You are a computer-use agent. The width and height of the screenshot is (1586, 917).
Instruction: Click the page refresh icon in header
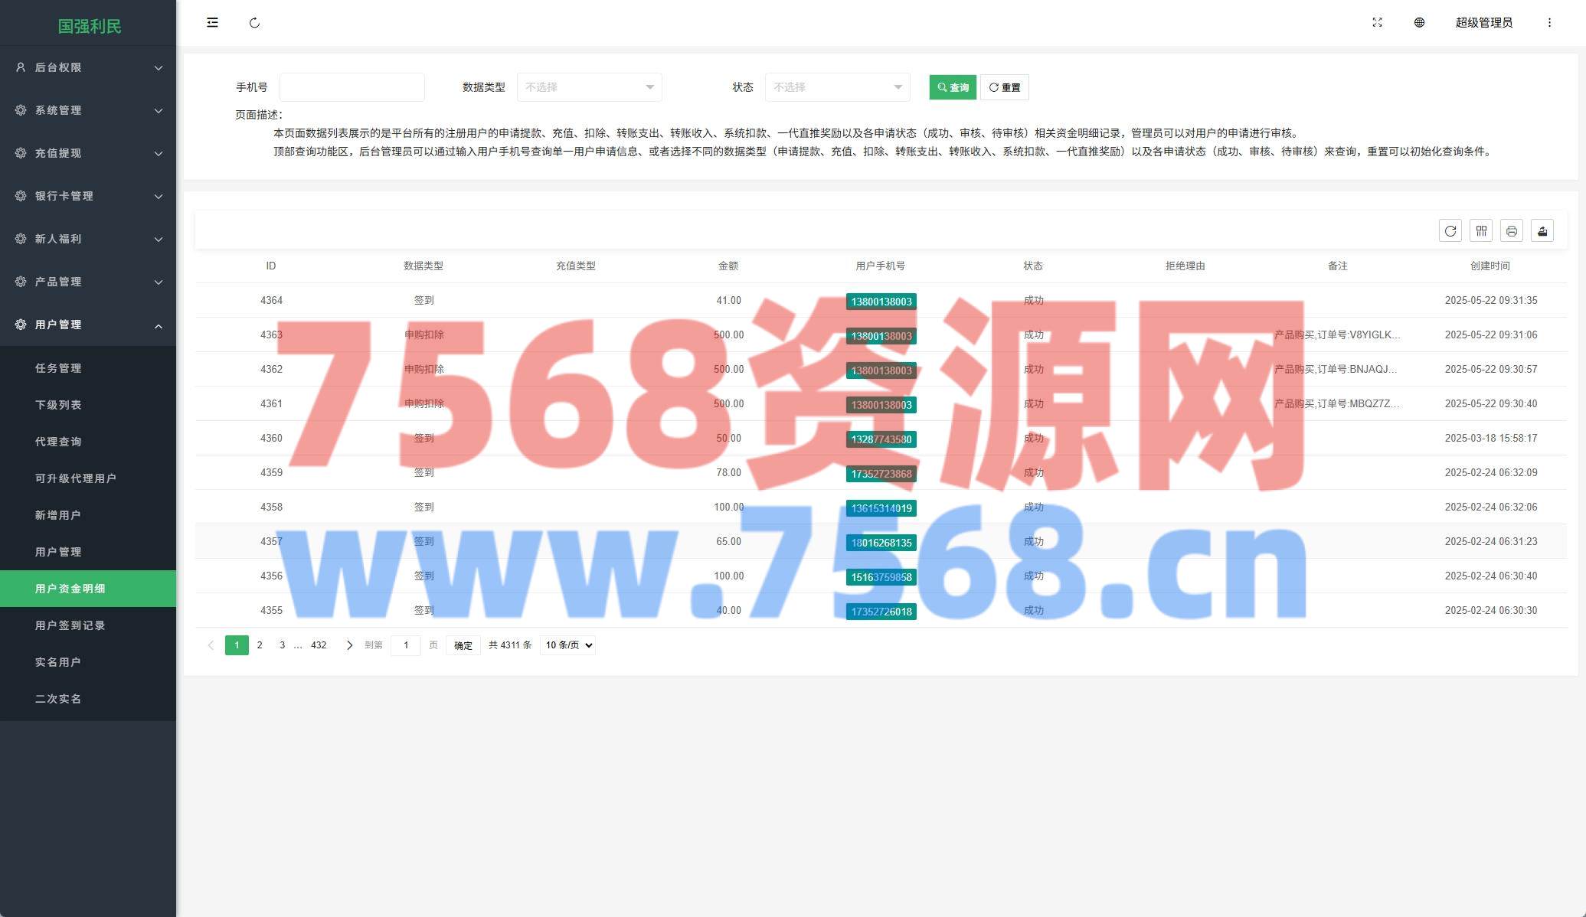[x=254, y=23]
